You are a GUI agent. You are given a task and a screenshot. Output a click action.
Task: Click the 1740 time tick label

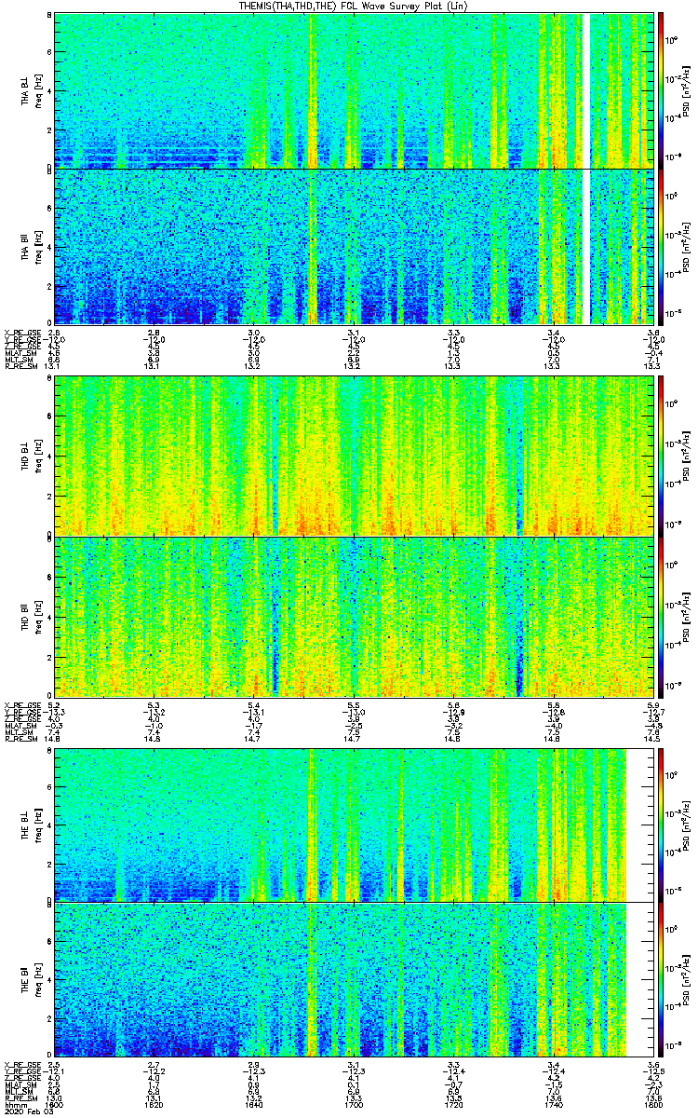point(554,1105)
